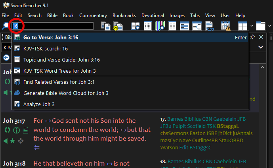This screenshot has height=168, width=273.
Task: Select Generate Bible Word Cloud for Joh 3
Action: click(x=130, y=93)
